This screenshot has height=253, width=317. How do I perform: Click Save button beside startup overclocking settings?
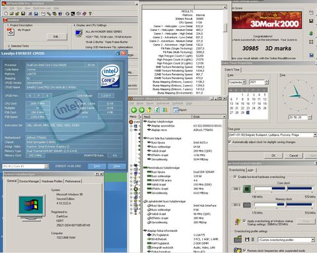click(x=306, y=221)
